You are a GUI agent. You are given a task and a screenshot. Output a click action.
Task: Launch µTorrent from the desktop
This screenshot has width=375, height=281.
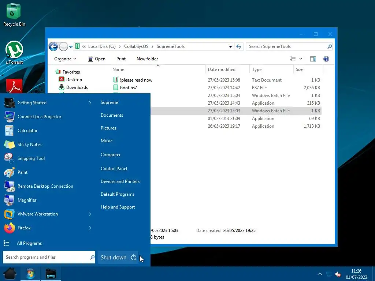tap(14, 53)
